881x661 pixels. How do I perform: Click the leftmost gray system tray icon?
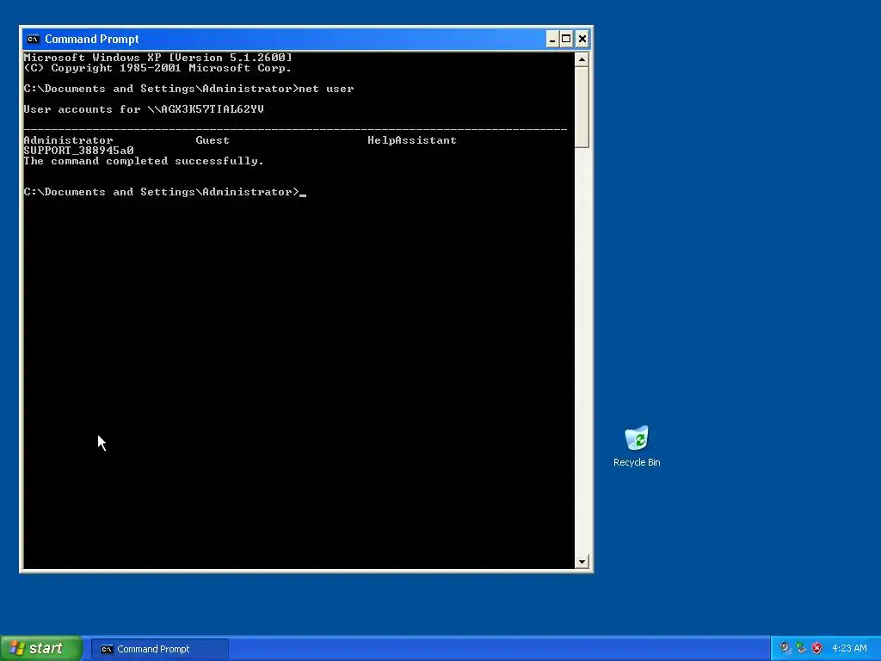click(785, 648)
